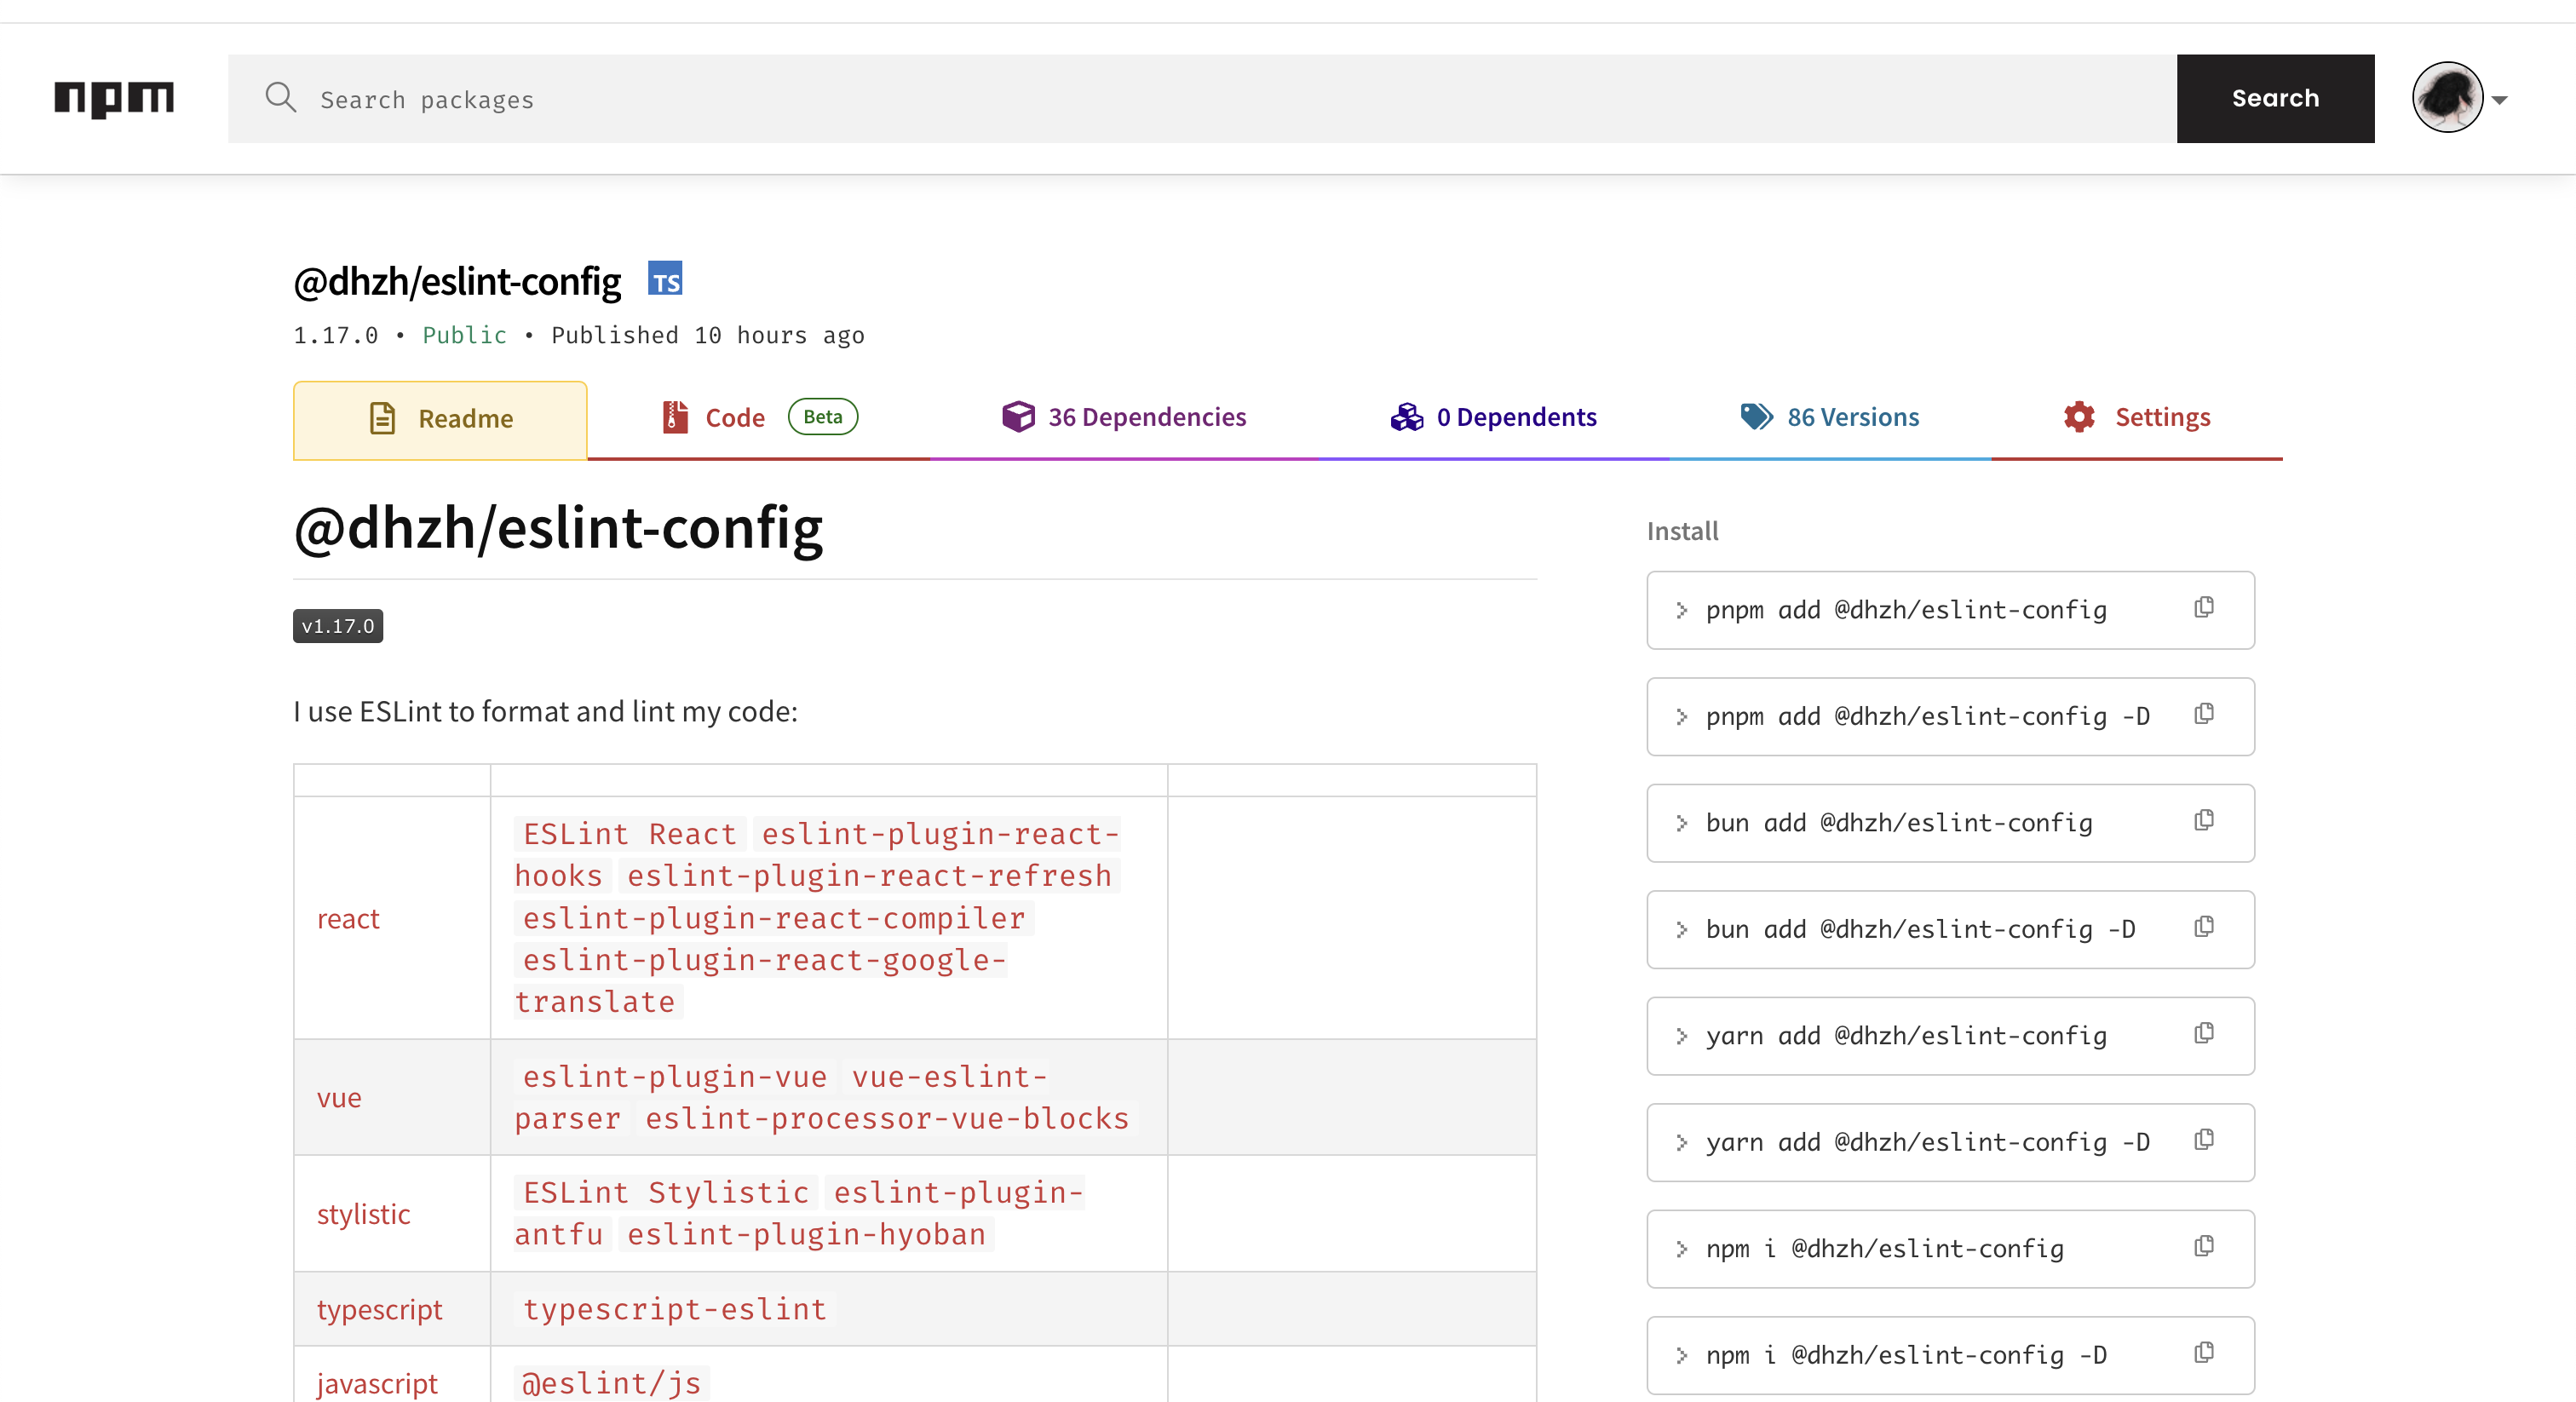The width and height of the screenshot is (2576, 1402).
Task: Switch to the Code tab
Action: pyautogui.click(x=735, y=417)
